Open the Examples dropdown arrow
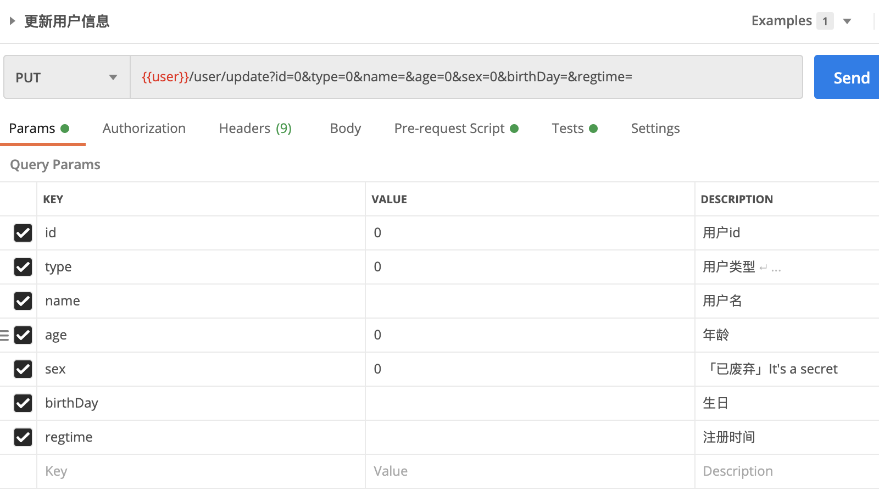The width and height of the screenshot is (879, 490). pyautogui.click(x=847, y=21)
